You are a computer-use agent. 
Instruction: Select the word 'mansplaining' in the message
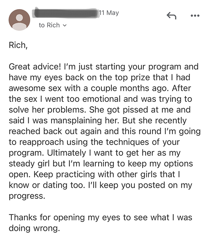[x=76, y=121]
